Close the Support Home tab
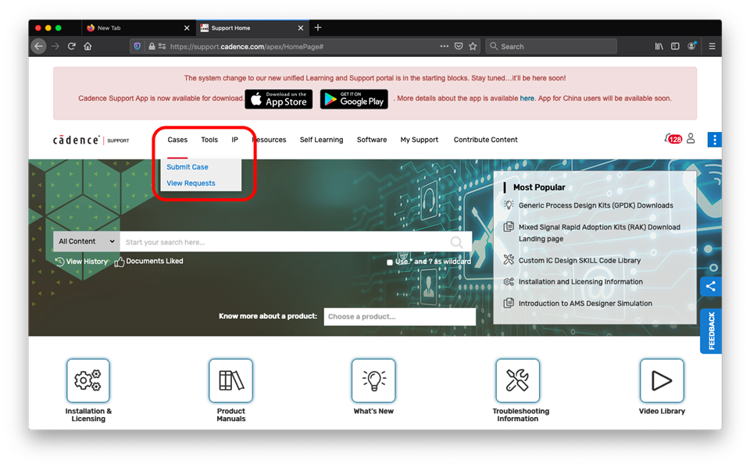The width and height of the screenshot is (750, 467). click(300, 28)
